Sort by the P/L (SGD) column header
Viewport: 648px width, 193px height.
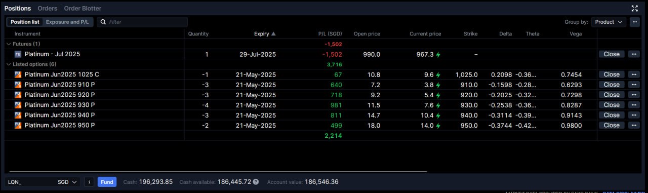pyautogui.click(x=330, y=34)
